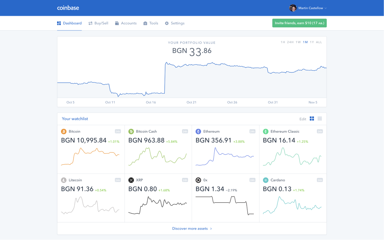The height and width of the screenshot is (240, 384).
Task: Switch watchlist to list view
Action: pyautogui.click(x=320, y=118)
